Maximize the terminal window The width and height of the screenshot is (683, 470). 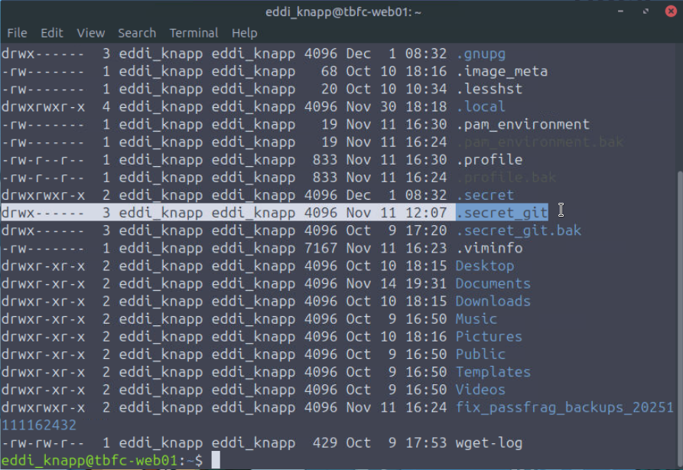pos(646,11)
